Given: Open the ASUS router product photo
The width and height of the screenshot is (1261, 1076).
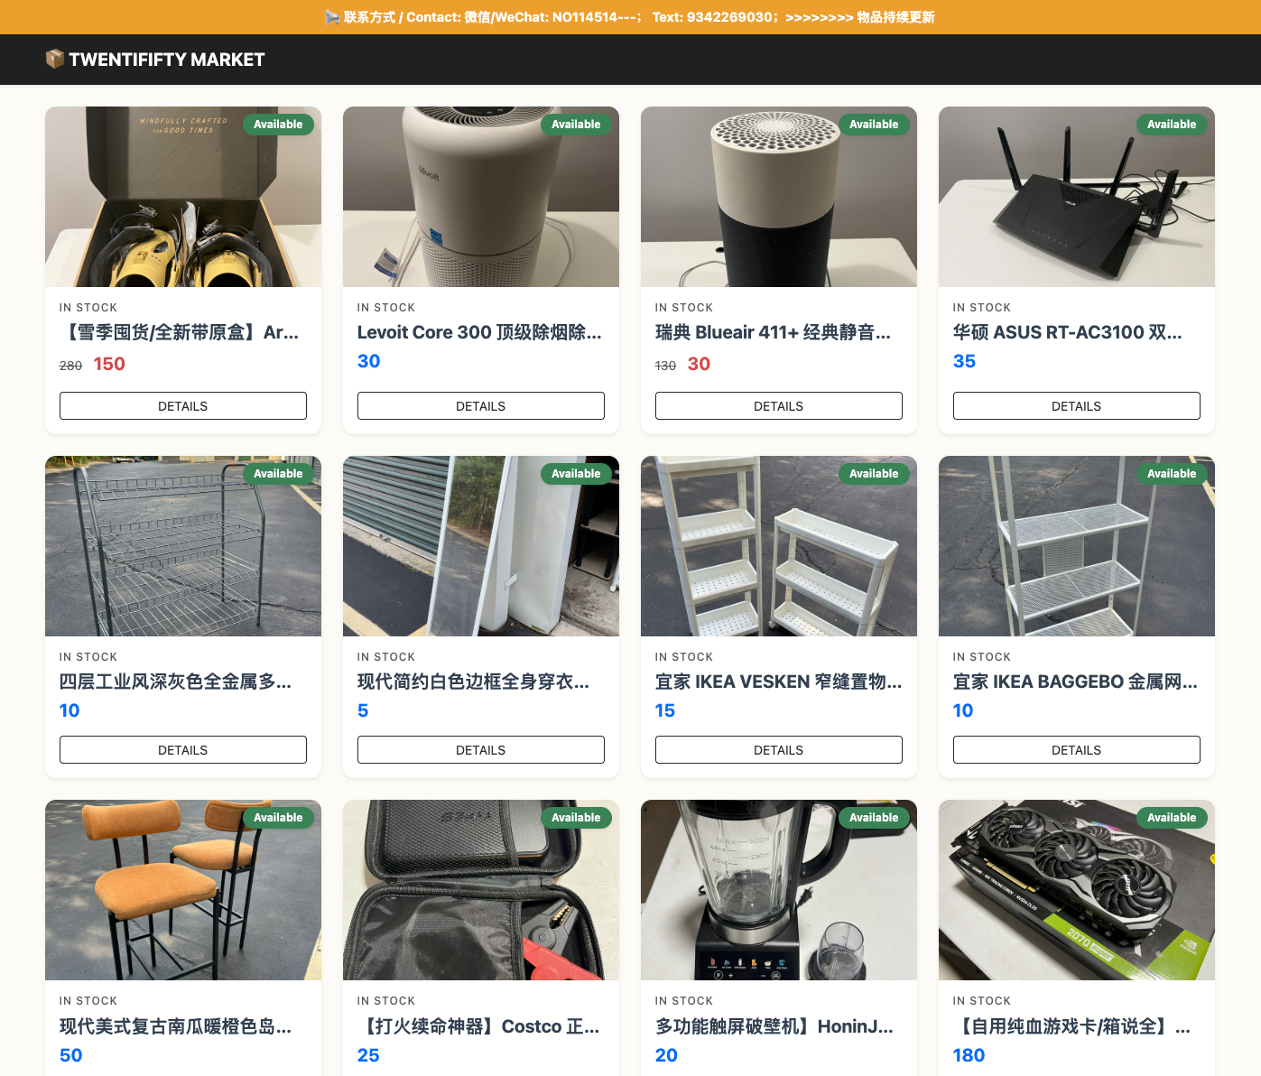Looking at the screenshot, I should tap(1077, 197).
